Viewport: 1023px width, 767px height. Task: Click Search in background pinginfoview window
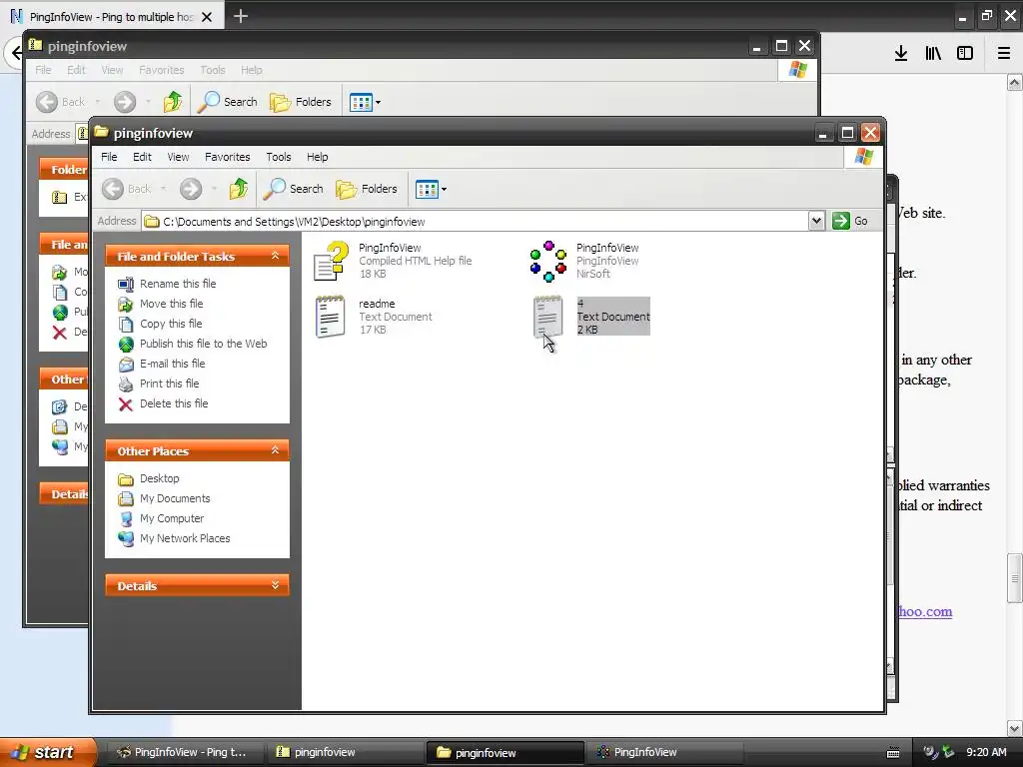227,102
